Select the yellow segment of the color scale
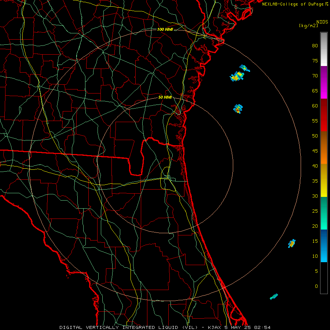The height and width of the screenshot is (330, 330). coord(324,180)
